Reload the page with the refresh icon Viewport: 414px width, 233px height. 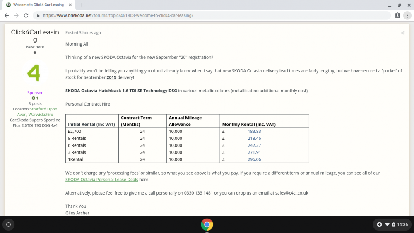(x=26, y=16)
